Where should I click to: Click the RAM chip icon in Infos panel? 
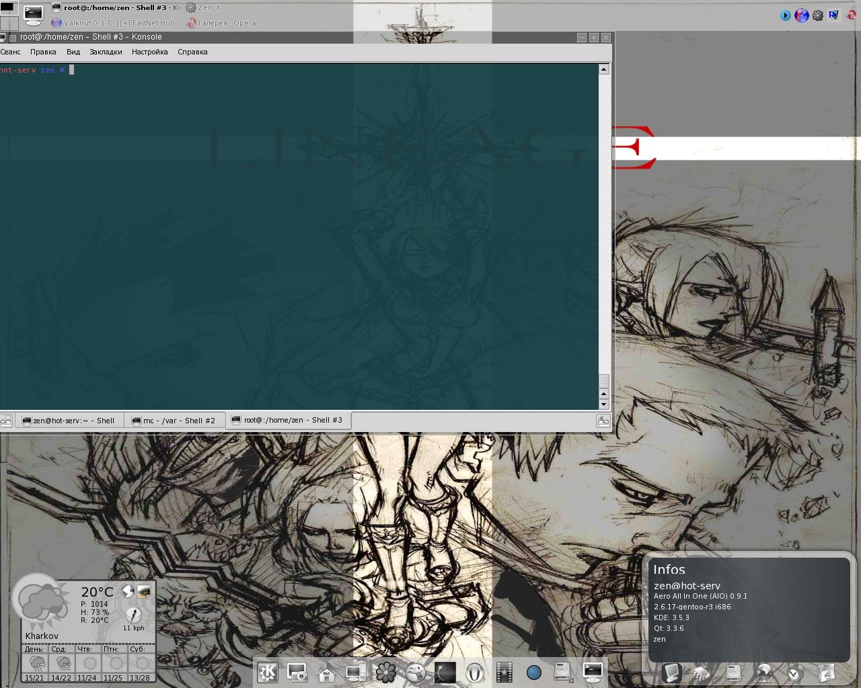pos(702,673)
